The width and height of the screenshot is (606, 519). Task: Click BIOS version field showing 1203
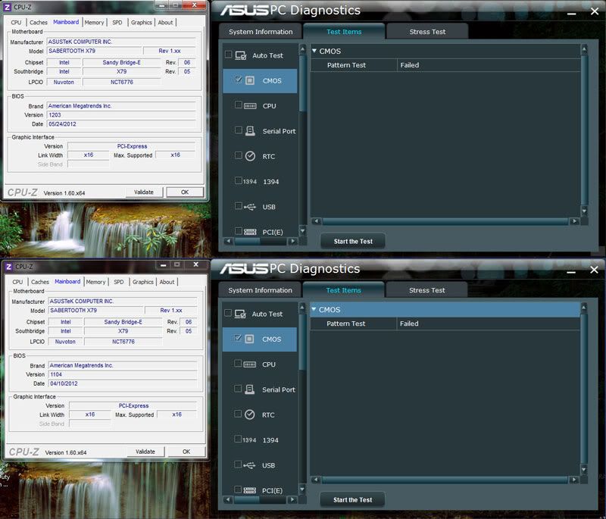coord(121,114)
